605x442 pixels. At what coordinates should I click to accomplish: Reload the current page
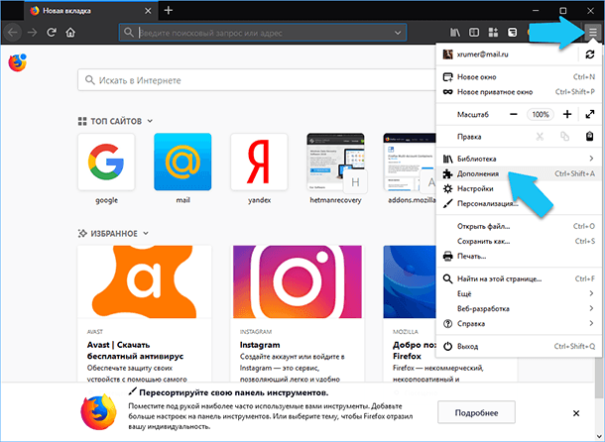pyautogui.click(x=52, y=33)
